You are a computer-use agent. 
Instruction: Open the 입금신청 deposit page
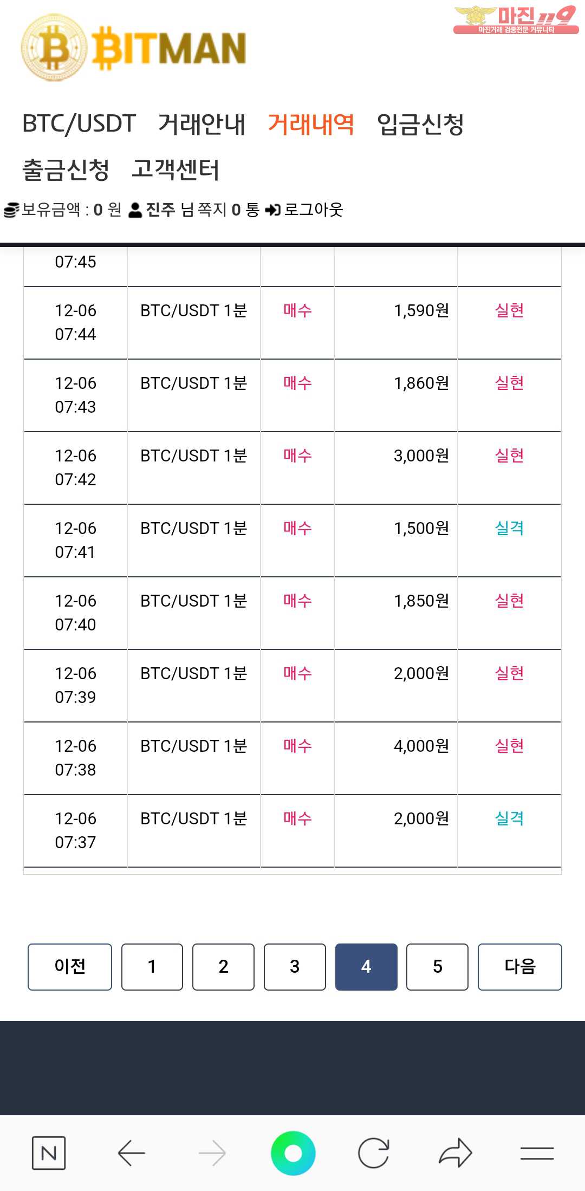[x=420, y=124]
